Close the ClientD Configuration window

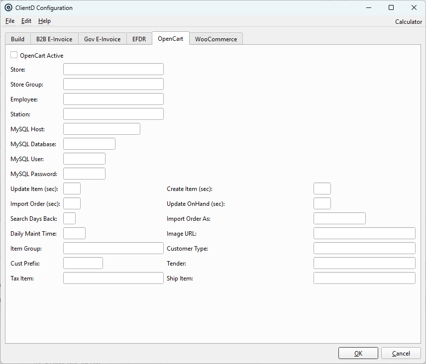[414, 7]
